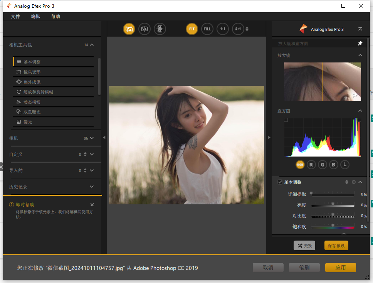Click the left tool list scrollbar
Screen dimensions: 373x283
pos(99,77)
